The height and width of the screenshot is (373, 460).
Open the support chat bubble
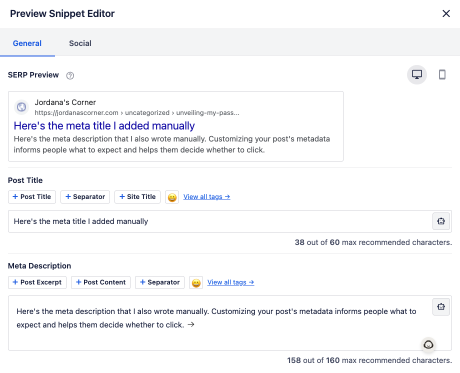coord(428,344)
